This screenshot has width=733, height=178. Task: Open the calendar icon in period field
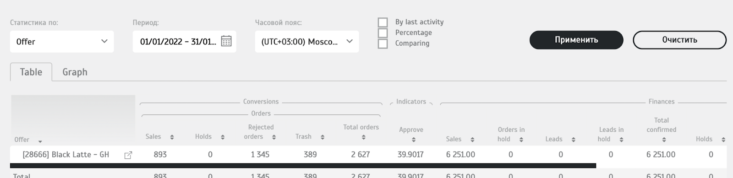[226, 41]
